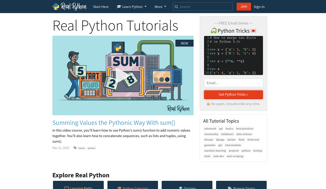Click the tags icon on Browse Topics card
The height and width of the screenshot is (189, 326).
229,188
